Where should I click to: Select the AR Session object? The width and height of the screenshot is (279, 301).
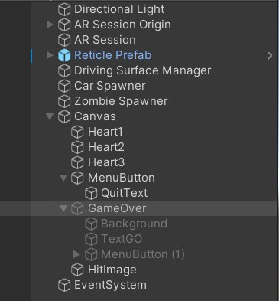(105, 40)
